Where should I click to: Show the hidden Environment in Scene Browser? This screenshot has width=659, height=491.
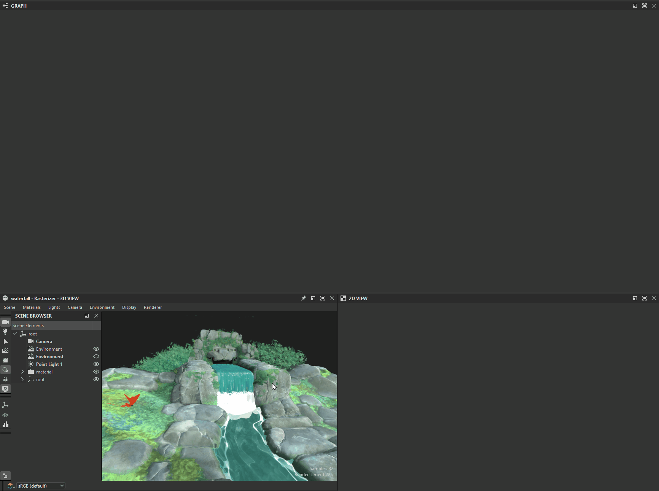[x=96, y=356]
